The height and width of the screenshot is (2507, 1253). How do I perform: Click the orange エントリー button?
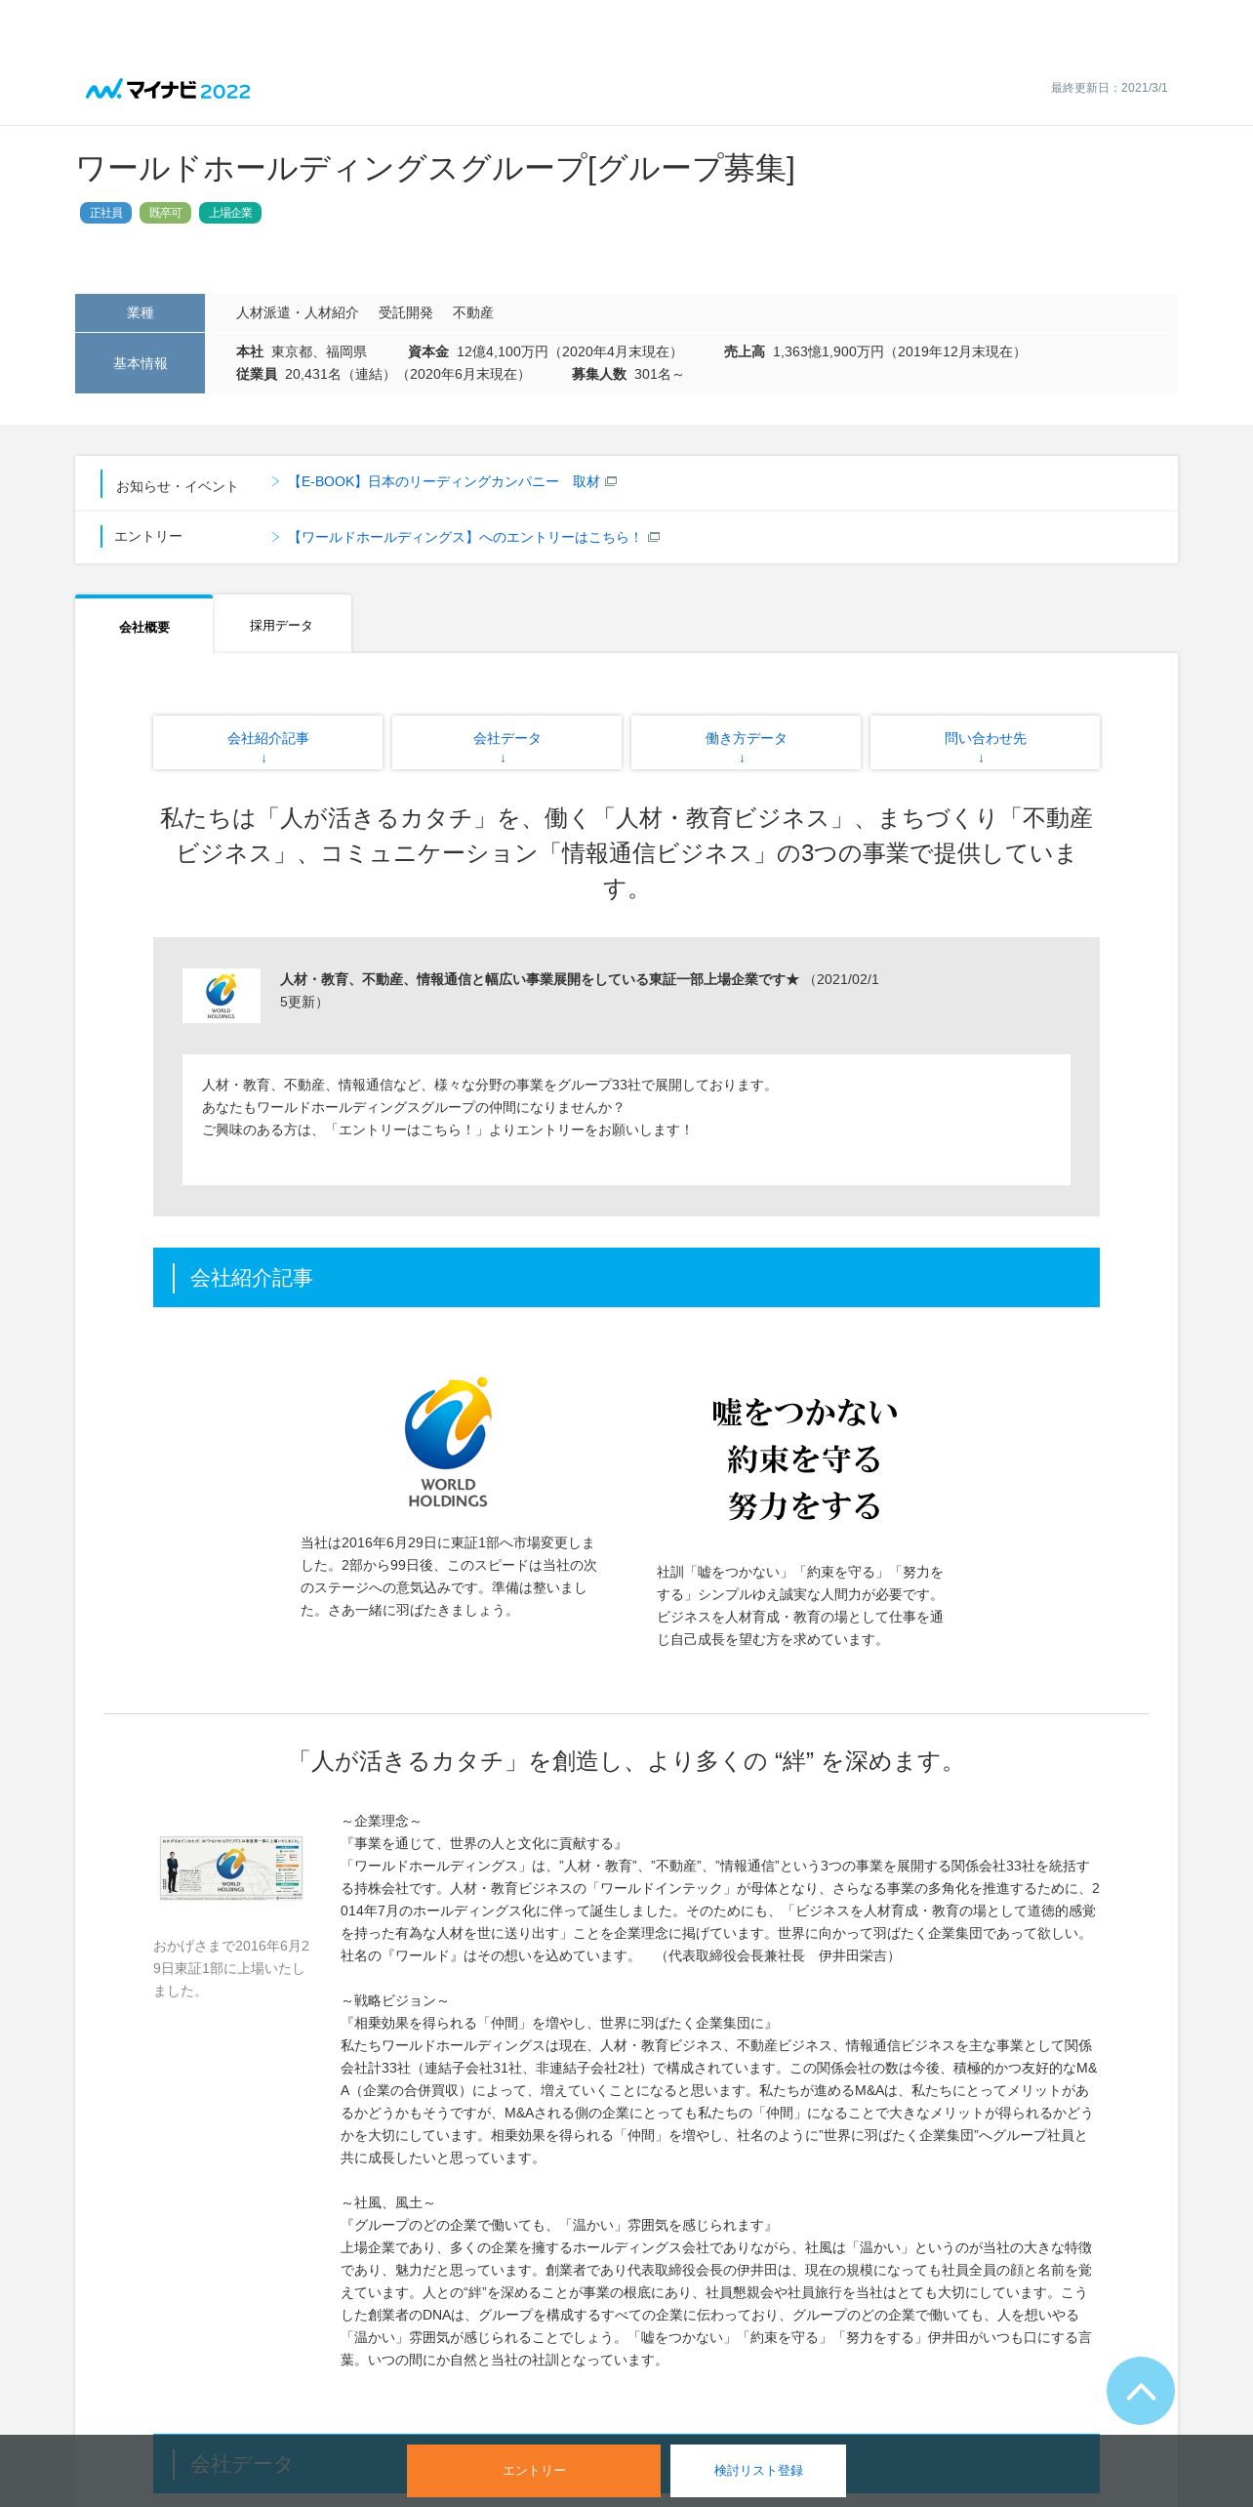534,2471
